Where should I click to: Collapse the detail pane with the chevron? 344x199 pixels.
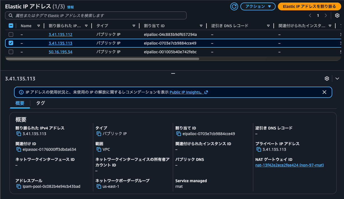(337, 78)
